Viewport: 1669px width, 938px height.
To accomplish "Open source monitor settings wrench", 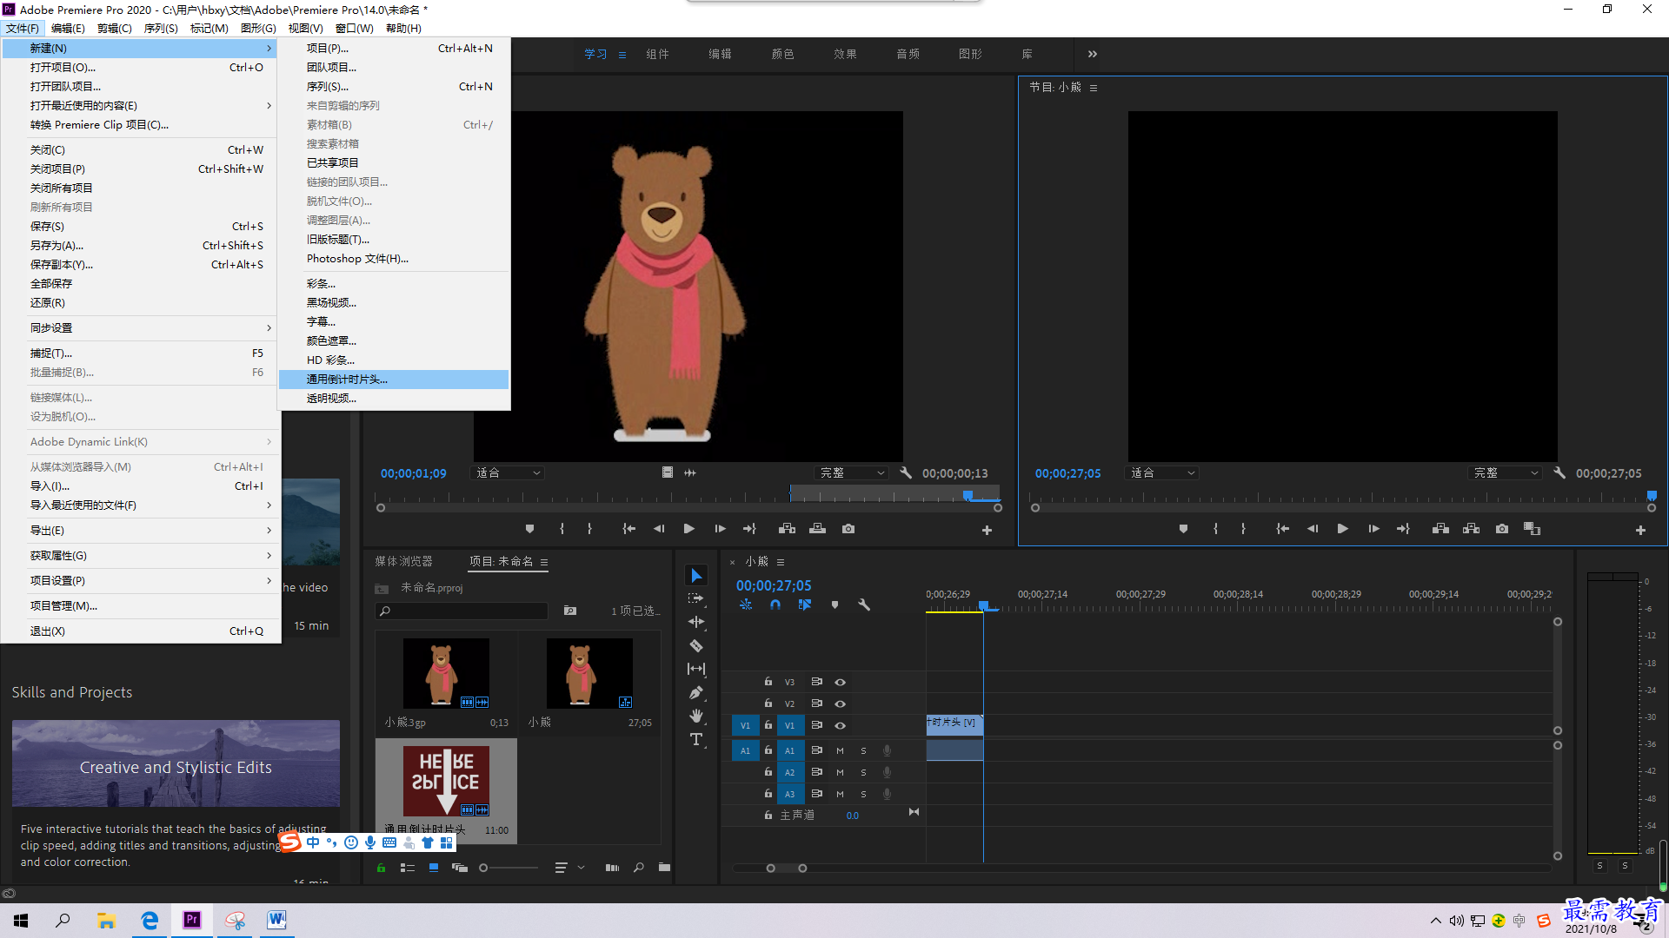I will (x=906, y=473).
